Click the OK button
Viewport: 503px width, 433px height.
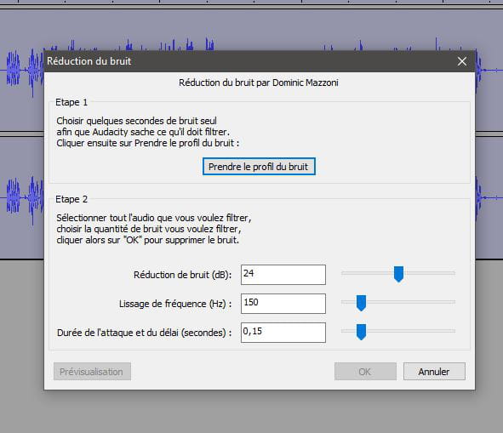click(365, 372)
